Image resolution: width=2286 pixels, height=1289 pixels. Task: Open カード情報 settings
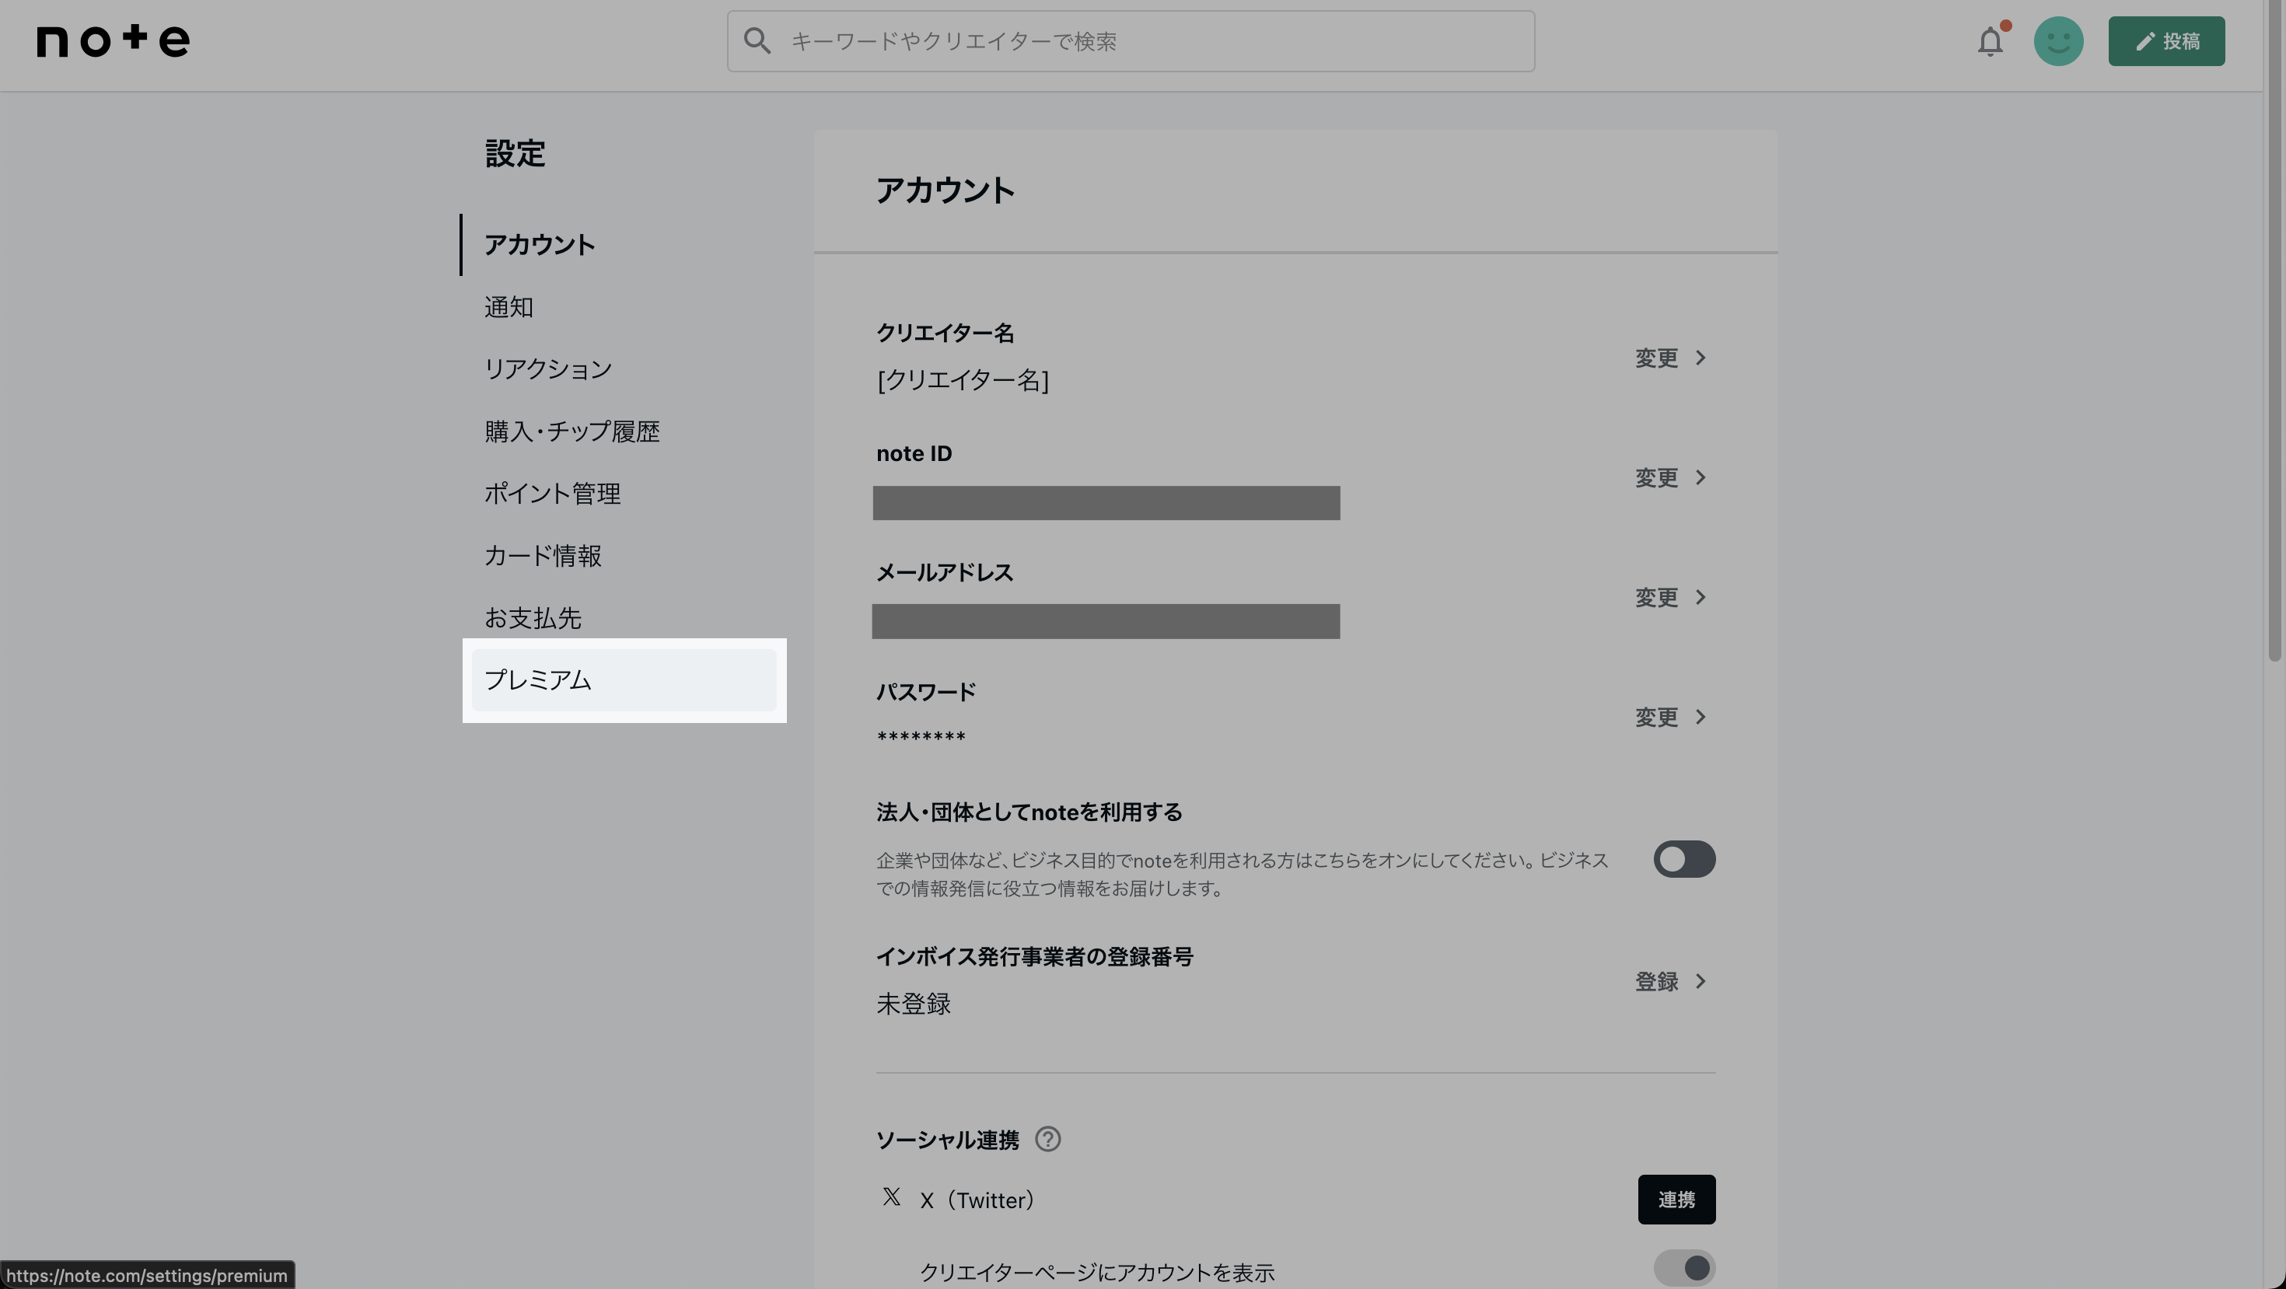(x=542, y=555)
